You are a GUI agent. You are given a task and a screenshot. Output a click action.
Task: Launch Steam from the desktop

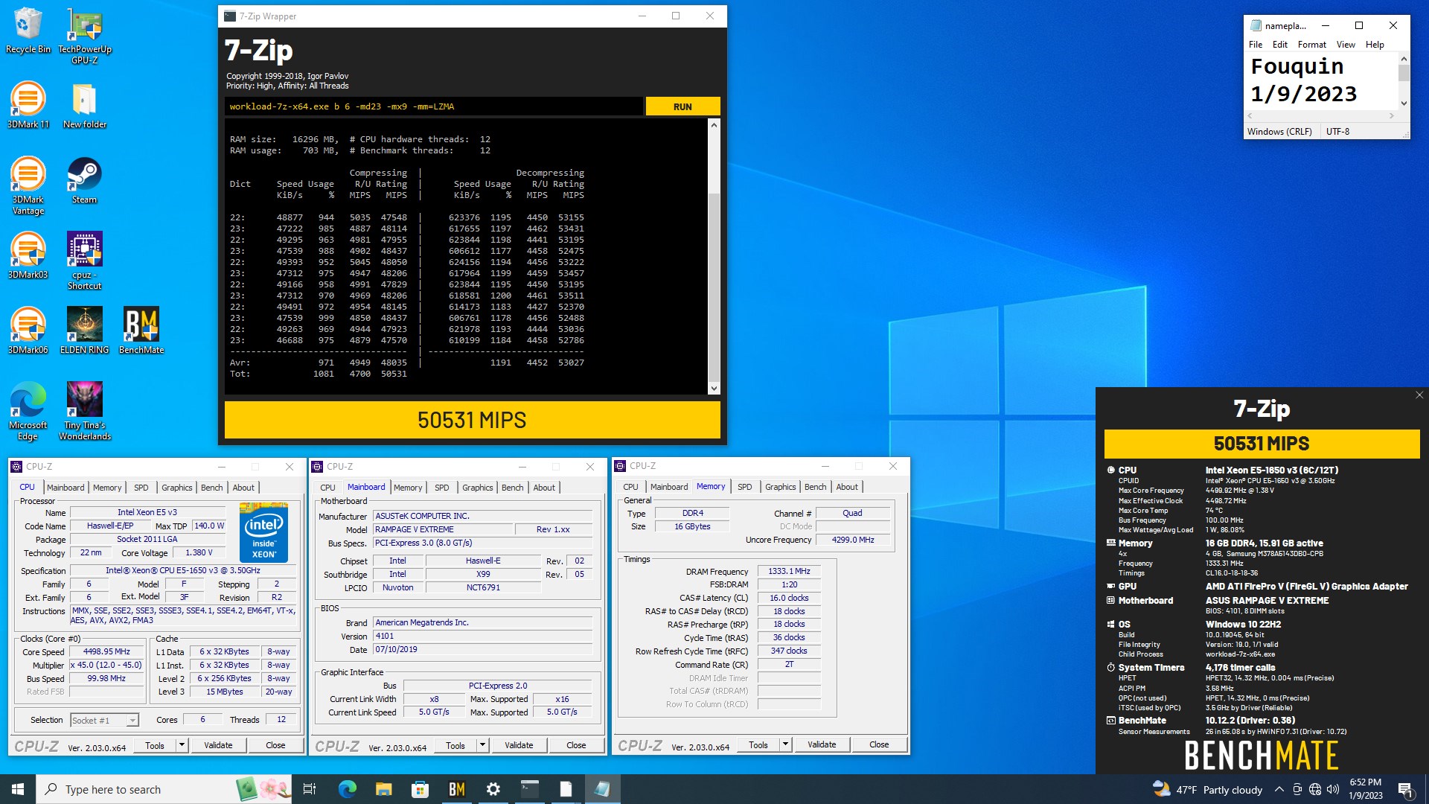tap(85, 180)
